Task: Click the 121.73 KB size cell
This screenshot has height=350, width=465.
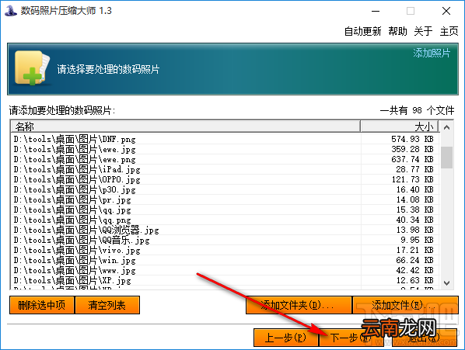Action: pyautogui.click(x=412, y=179)
